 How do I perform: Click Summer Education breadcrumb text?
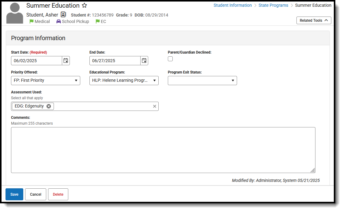(x=313, y=5)
